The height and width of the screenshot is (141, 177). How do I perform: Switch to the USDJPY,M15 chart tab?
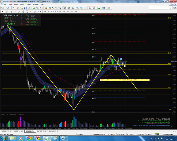tap(18, 131)
